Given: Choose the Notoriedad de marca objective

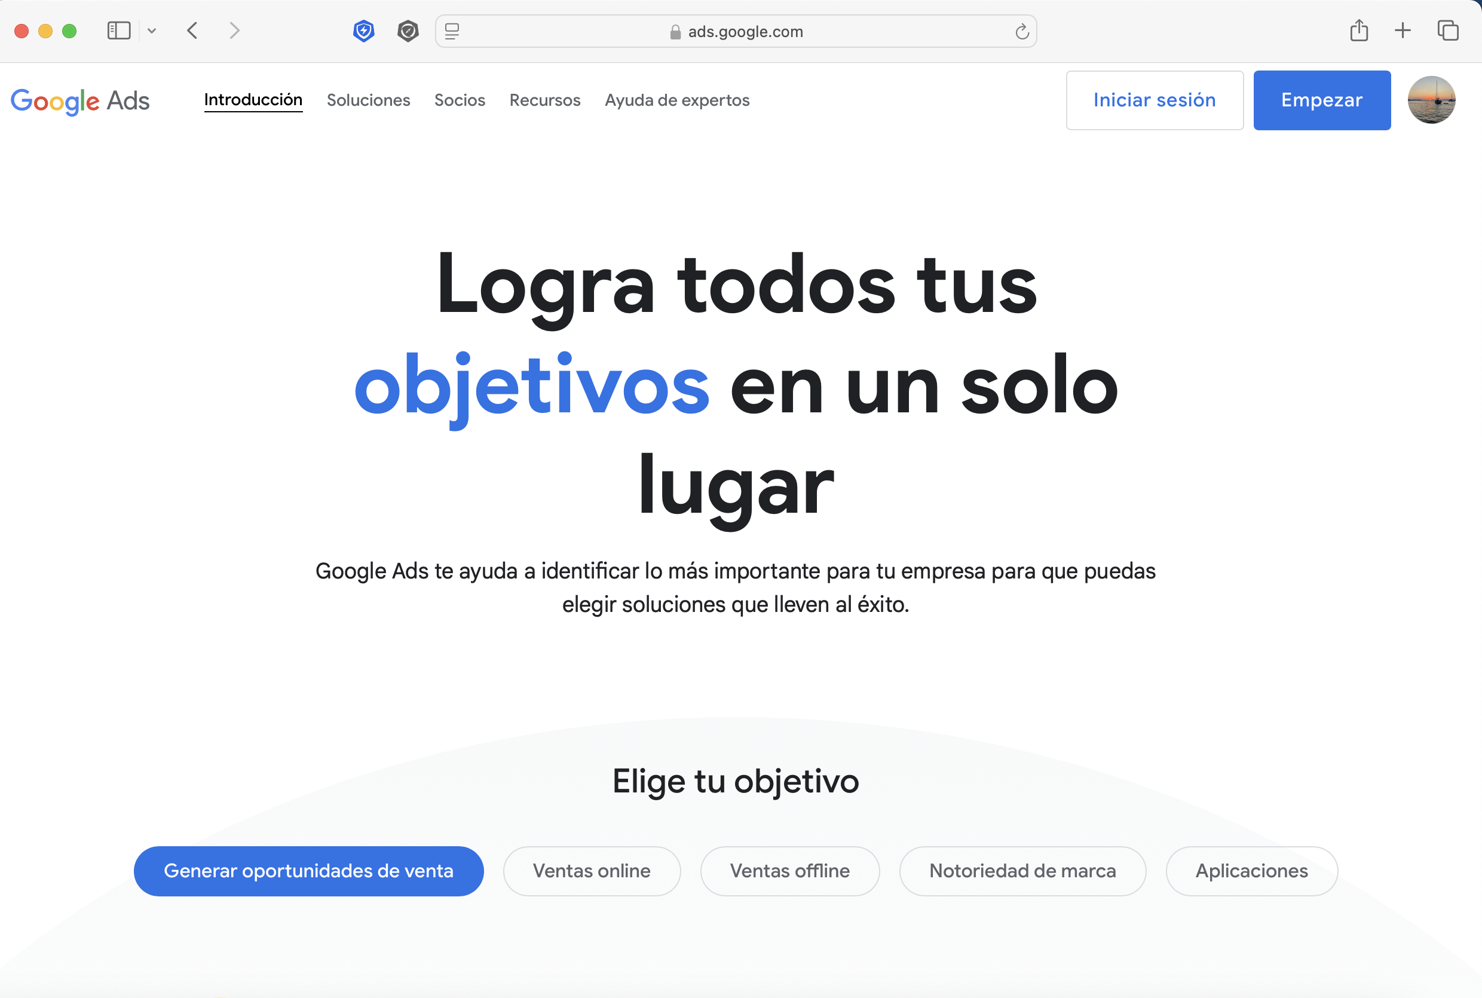Looking at the screenshot, I should (1022, 871).
